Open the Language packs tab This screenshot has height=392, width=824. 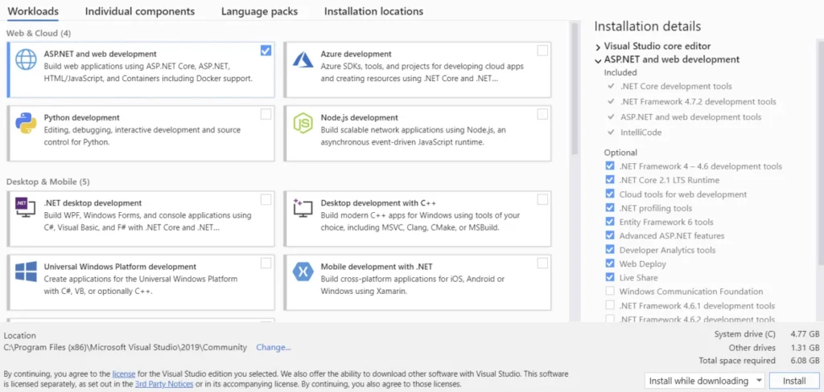pyautogui.click(x=259, y=11)
